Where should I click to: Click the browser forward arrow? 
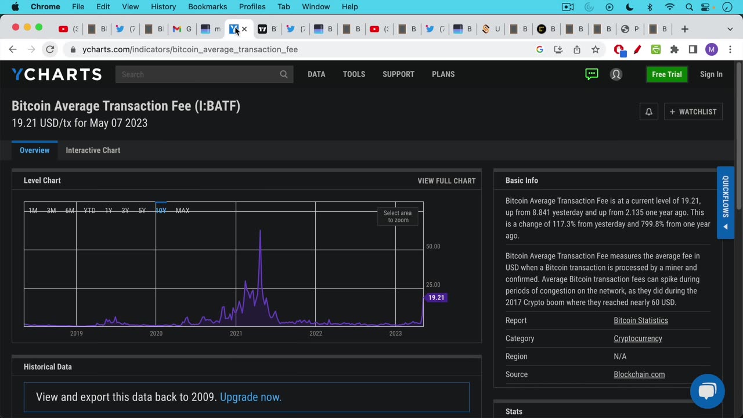pyautogui.click(x=31, y=49)
